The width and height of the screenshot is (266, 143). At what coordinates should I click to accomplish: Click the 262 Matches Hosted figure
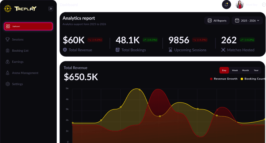coord(229,40)
